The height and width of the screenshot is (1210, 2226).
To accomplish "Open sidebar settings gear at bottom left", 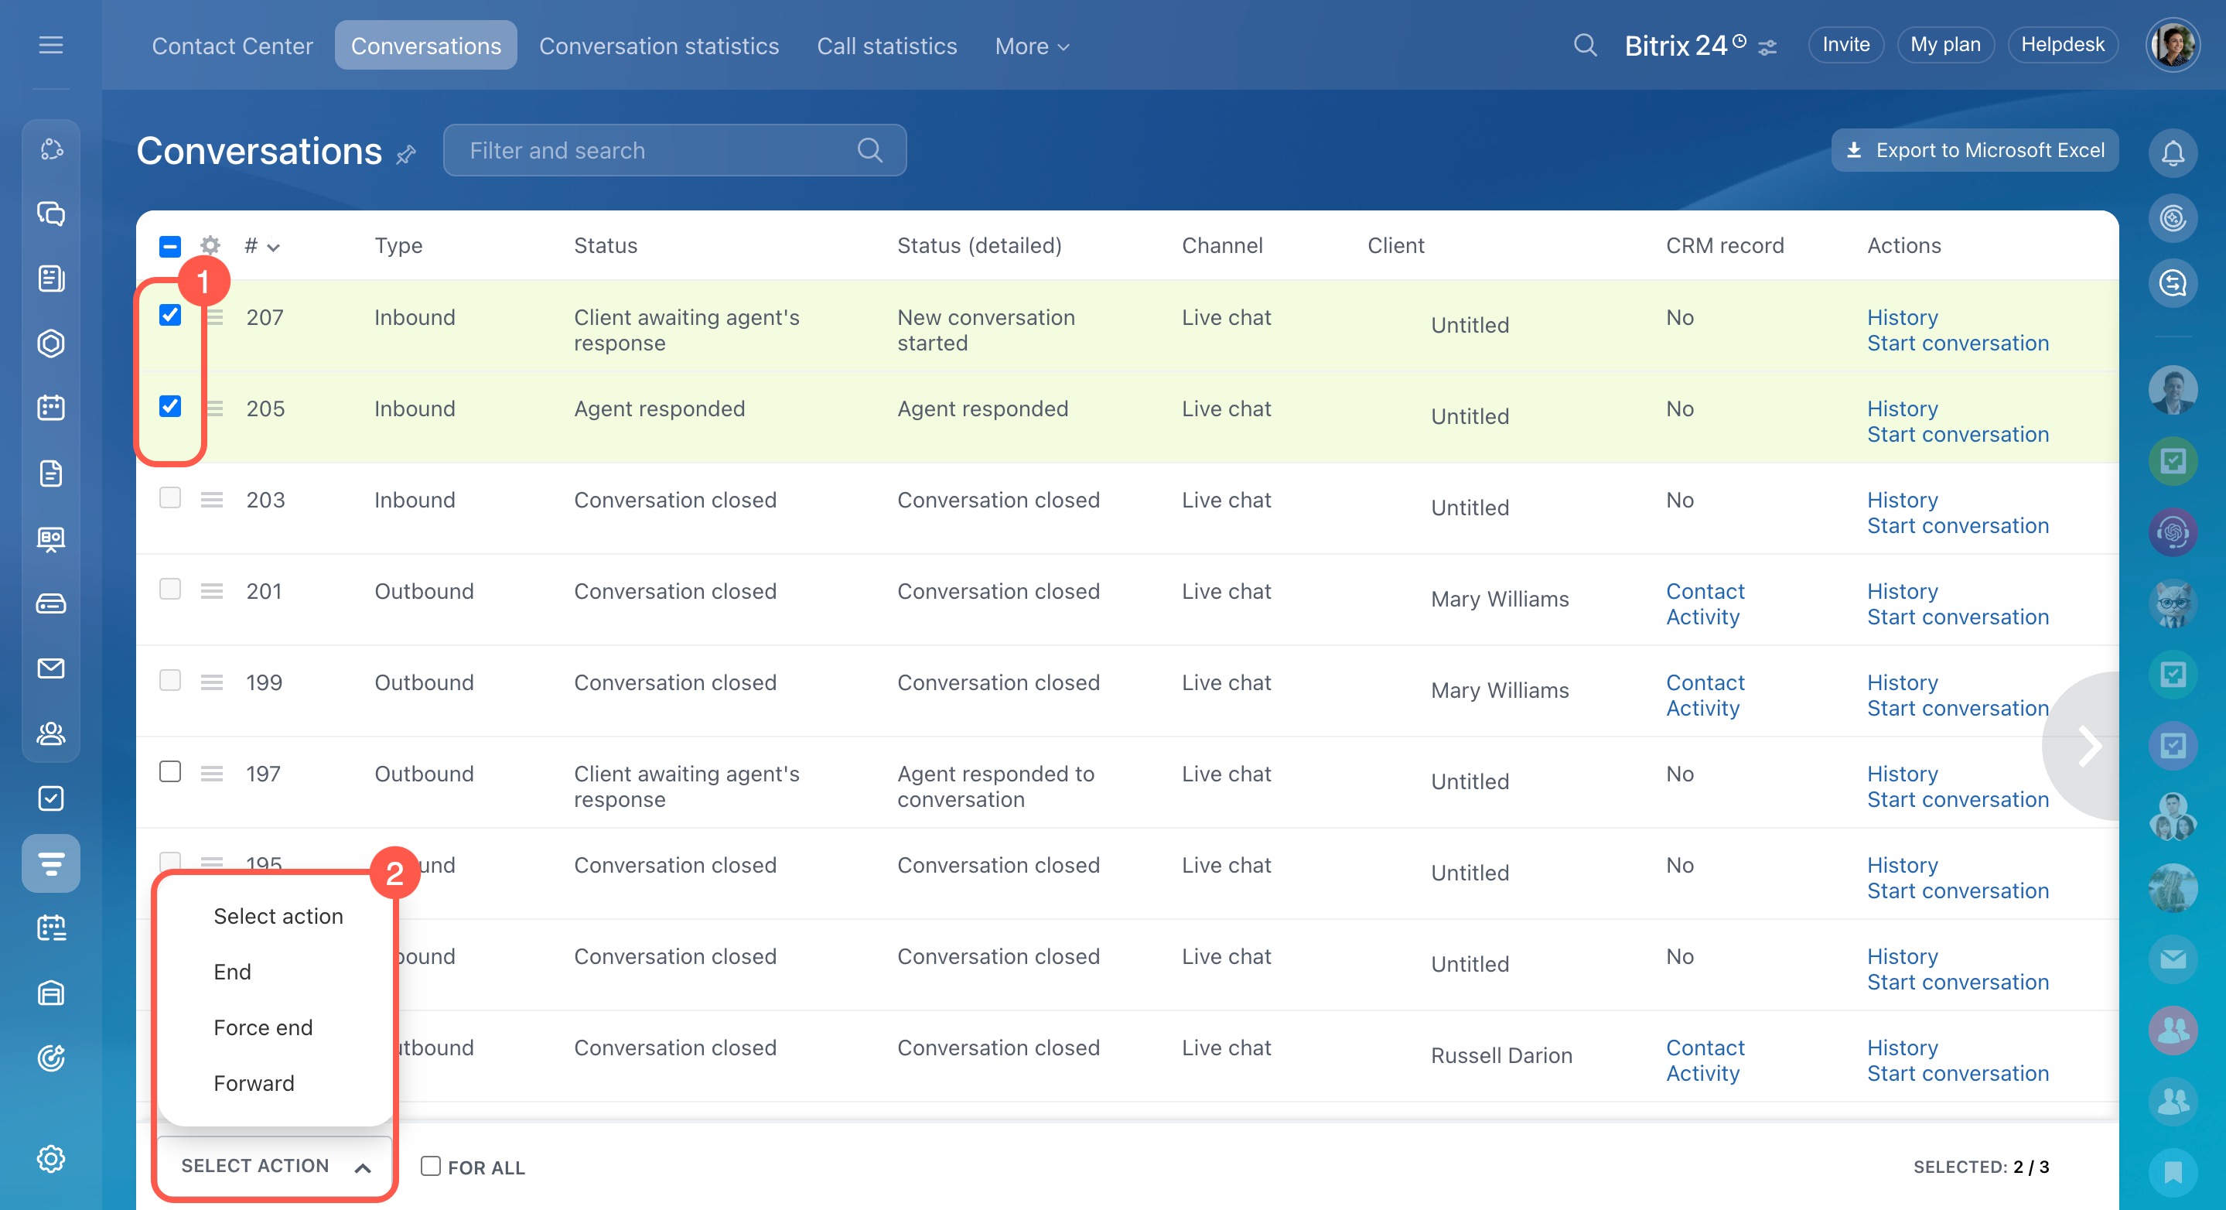I will point(51,1158).
